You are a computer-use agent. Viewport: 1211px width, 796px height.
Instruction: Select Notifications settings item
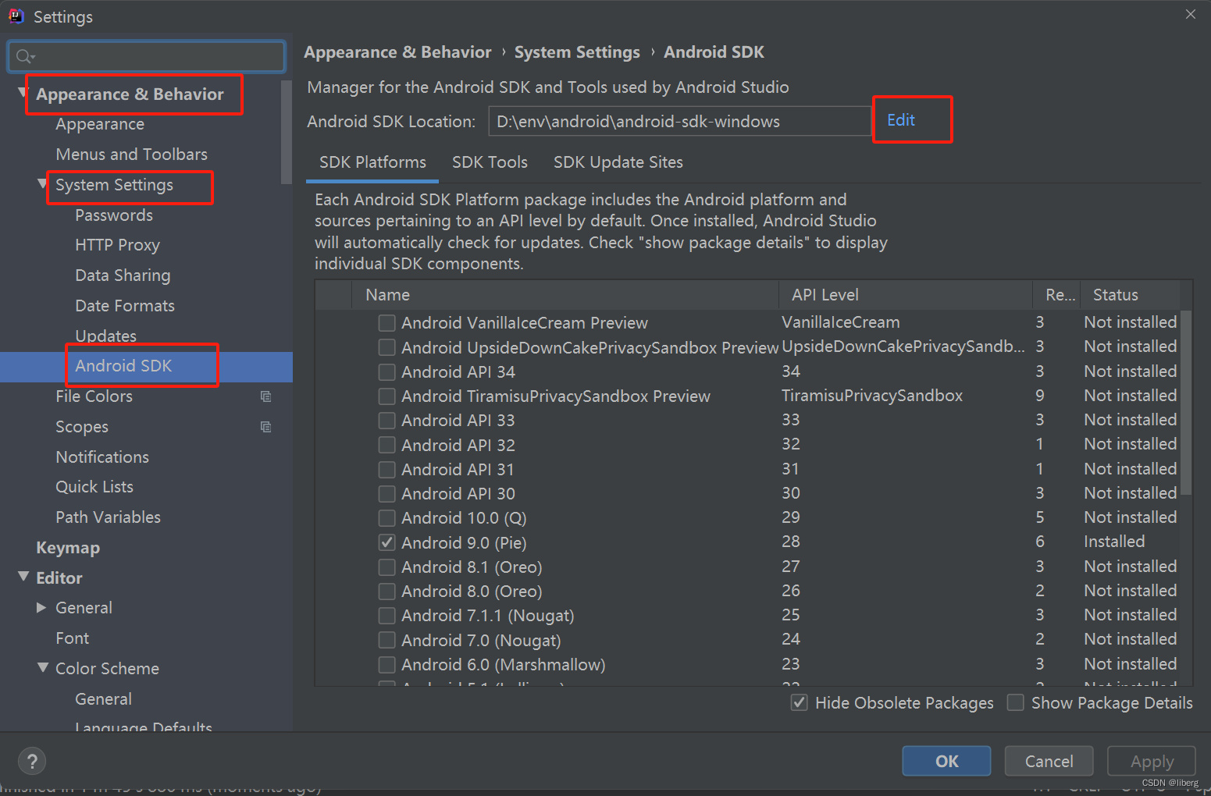tap(102, 457)
